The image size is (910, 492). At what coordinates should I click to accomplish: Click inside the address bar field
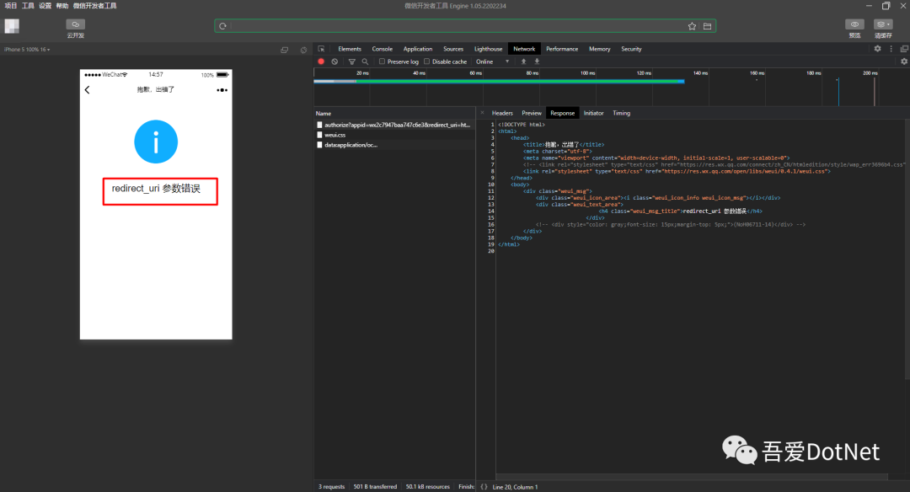click(455, 26)
